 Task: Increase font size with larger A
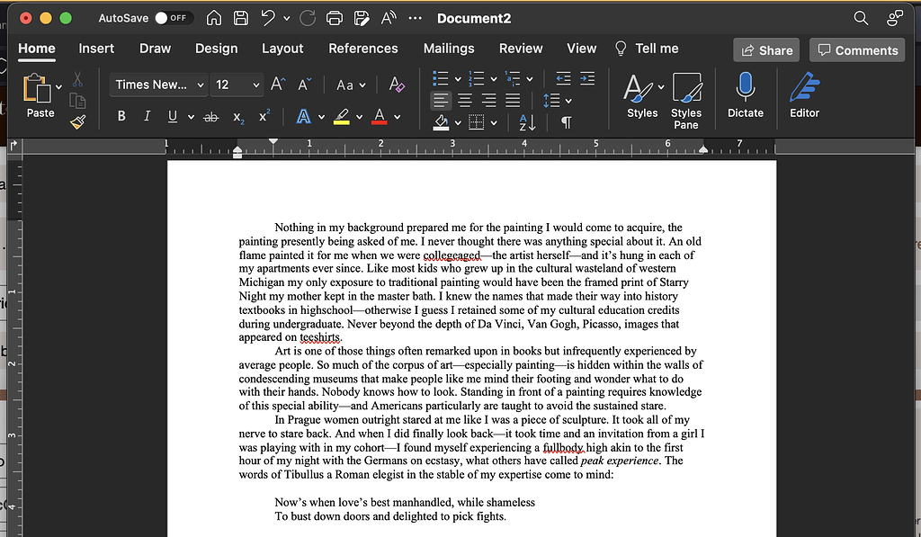(x=278, y=85)
